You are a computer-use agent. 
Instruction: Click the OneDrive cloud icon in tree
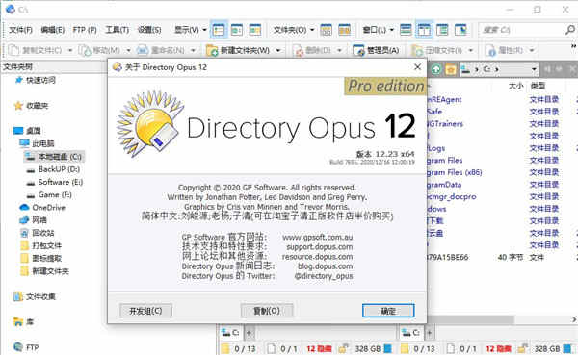point(24,208)
